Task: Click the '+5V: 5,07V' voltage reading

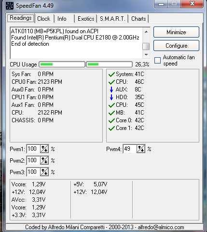Action: pyautogui.click(x=90, y=184)
